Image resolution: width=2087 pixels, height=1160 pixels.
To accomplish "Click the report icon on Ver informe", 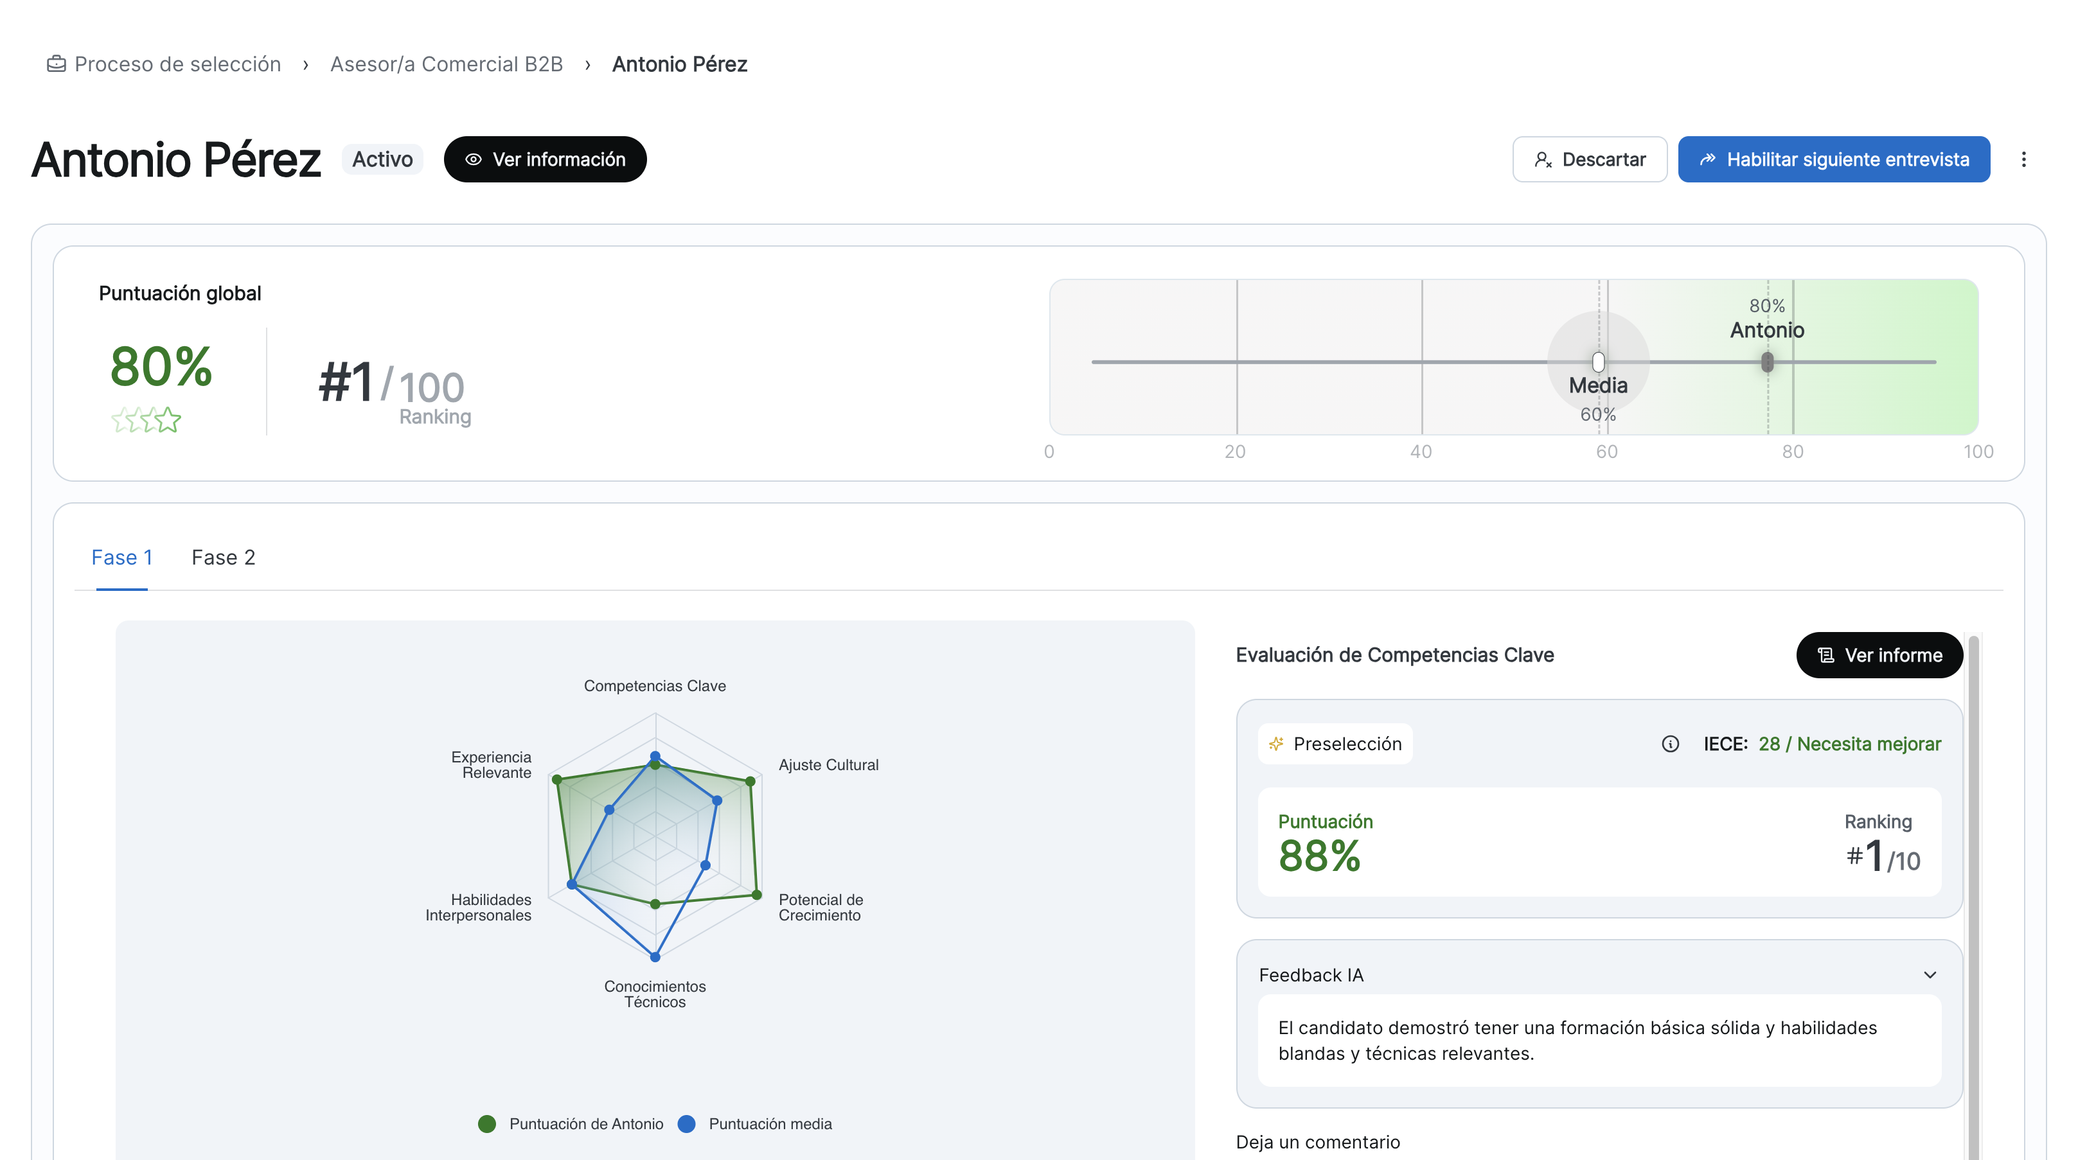I will pyautogui.click(x=1825, y=655).
